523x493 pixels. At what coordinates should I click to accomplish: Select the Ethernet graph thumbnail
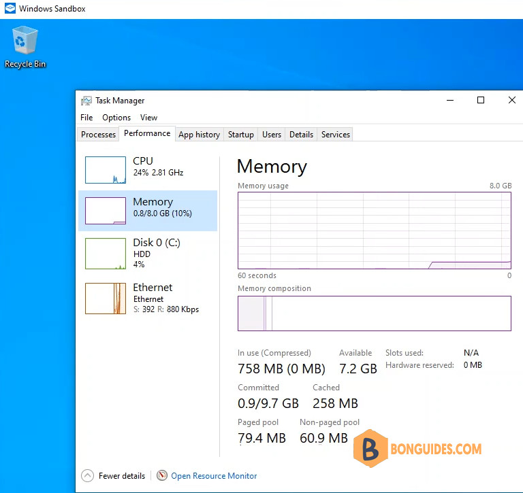[x=106, y=299]
